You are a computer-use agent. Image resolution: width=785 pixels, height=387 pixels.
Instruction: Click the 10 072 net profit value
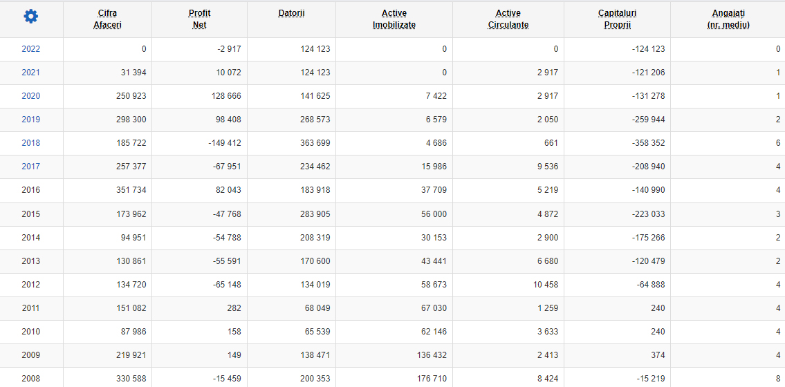point(228,73)
